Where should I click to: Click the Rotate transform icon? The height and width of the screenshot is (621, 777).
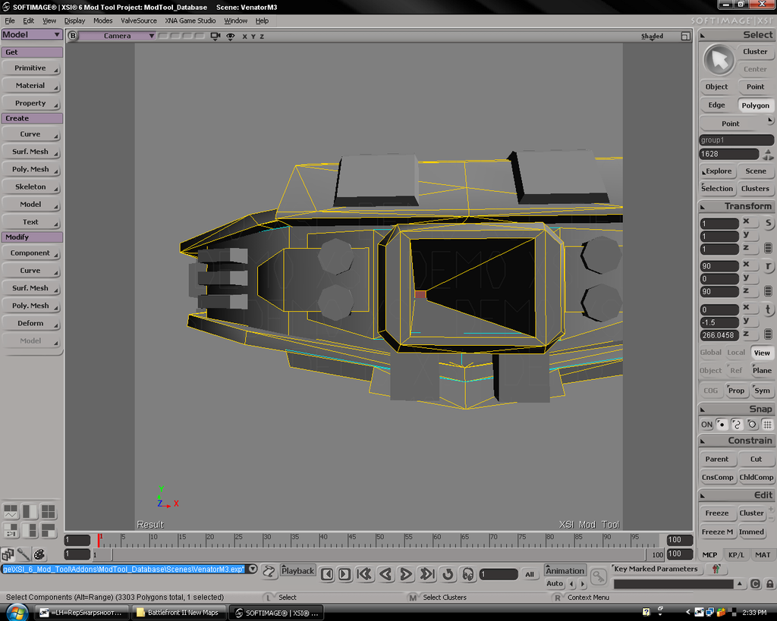click(x=768, y=266)
